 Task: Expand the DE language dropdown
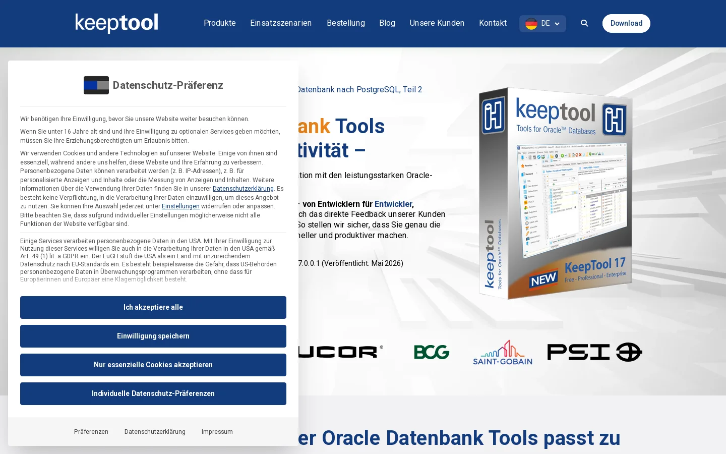tap(542, 24)
